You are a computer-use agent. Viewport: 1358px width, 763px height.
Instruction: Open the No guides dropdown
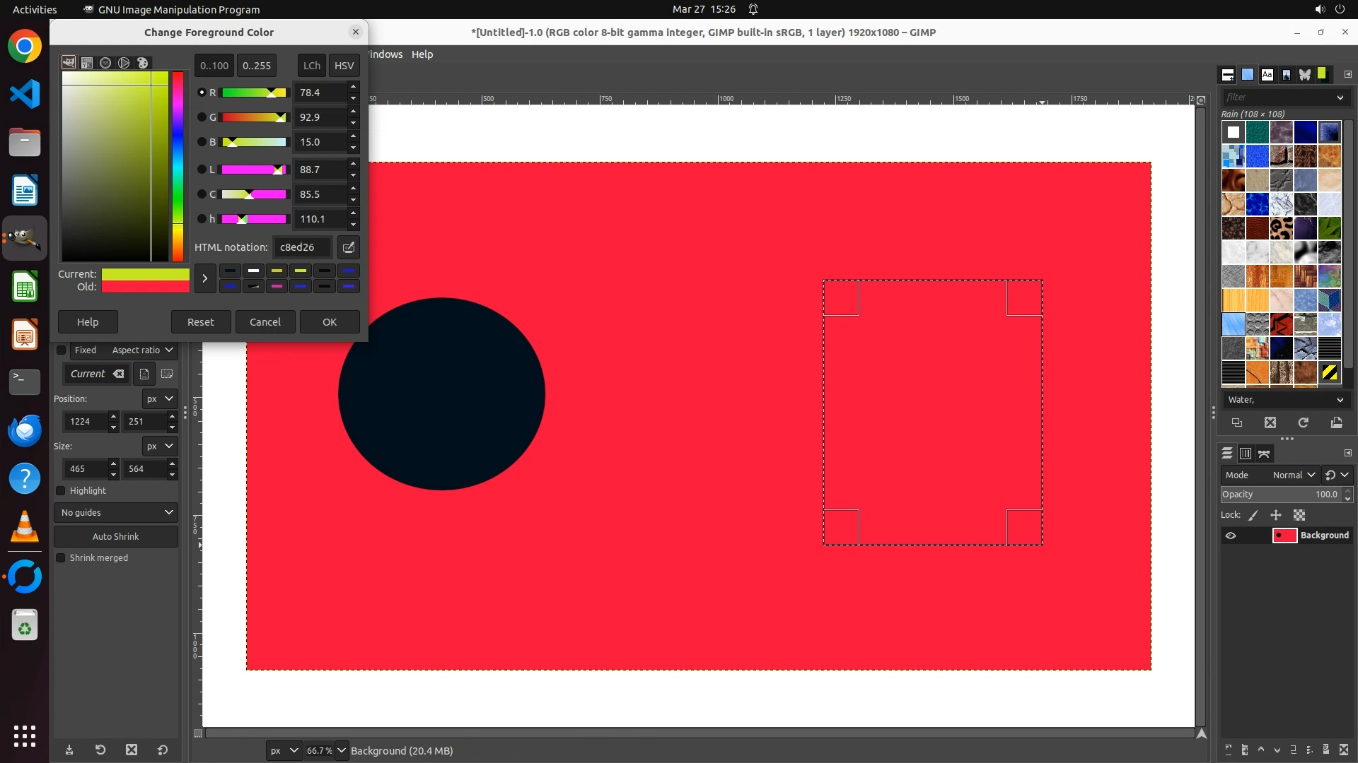coord(116,512)
